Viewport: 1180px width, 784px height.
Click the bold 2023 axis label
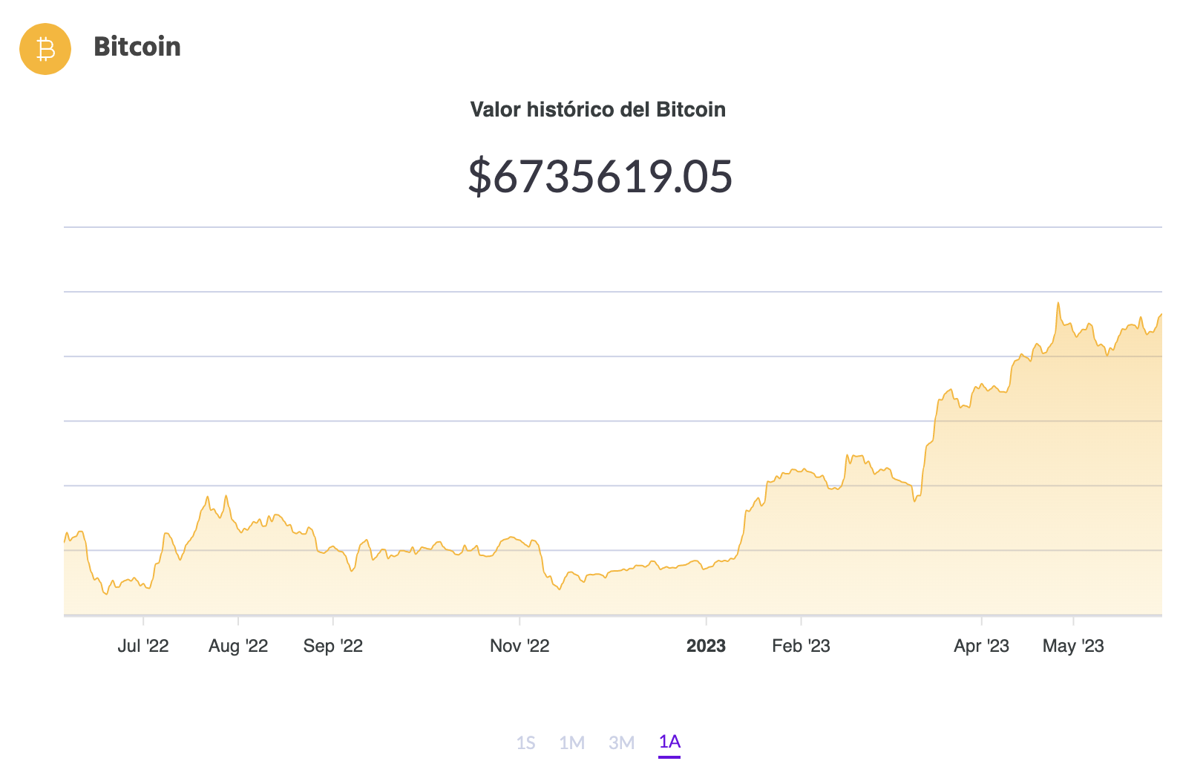(705, 646)
